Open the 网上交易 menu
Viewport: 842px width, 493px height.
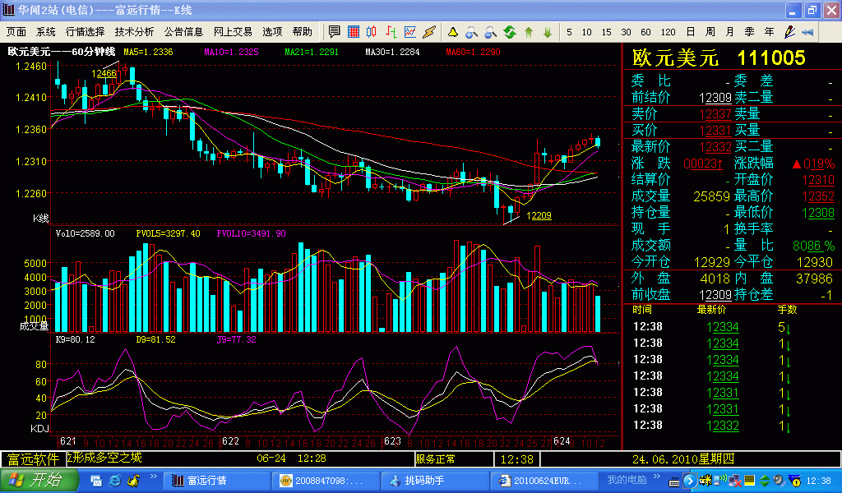pyautogui.click(x=233, y=32)
